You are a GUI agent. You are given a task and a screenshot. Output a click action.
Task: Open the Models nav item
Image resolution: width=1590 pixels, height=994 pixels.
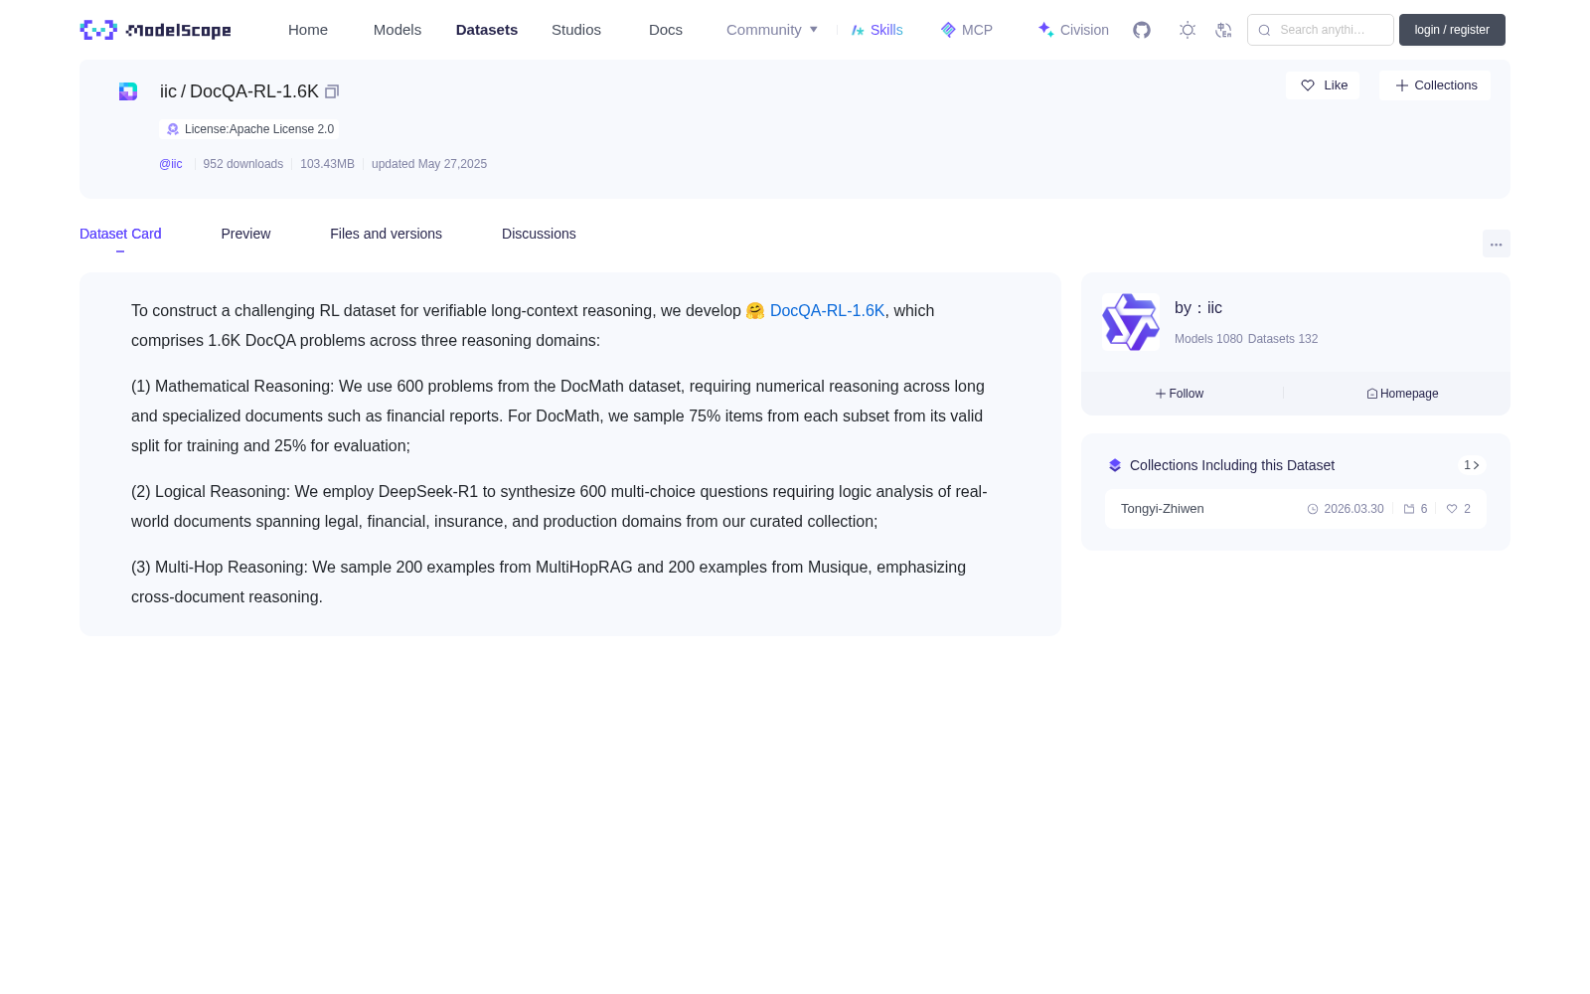pyautogui.click(x=397, y=30)
